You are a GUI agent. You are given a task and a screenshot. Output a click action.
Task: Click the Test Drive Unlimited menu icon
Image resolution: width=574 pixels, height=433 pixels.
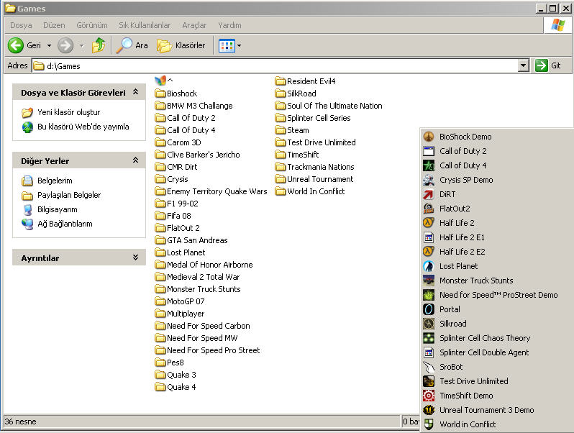pyautogui.click(x=429, y=381)
